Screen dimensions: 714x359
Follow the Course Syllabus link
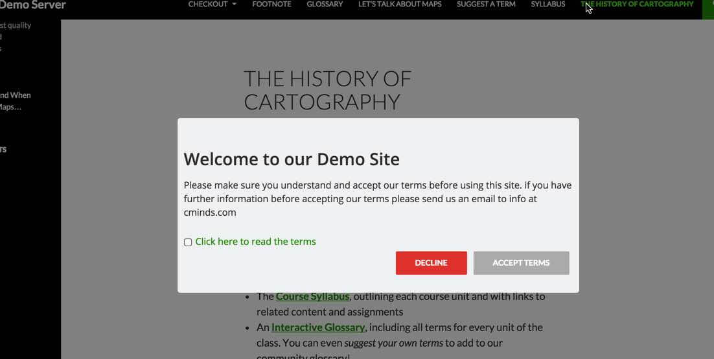(x=312, y=296)
